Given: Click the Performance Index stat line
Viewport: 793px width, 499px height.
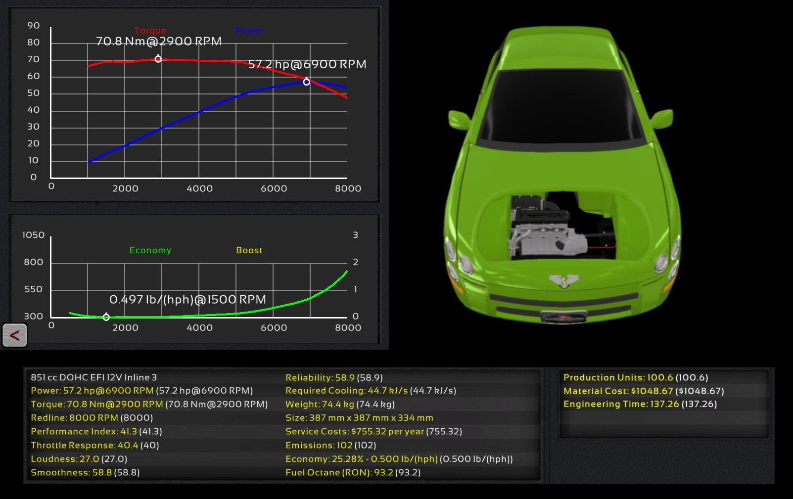Looking at the screenshot, I should 96,432.
